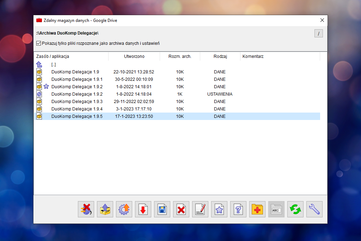Viewport: 361px width, 241px height.
Task: Select row 'DuoKomp Delegacje 1.9.3'
Action: click(177, 101)
